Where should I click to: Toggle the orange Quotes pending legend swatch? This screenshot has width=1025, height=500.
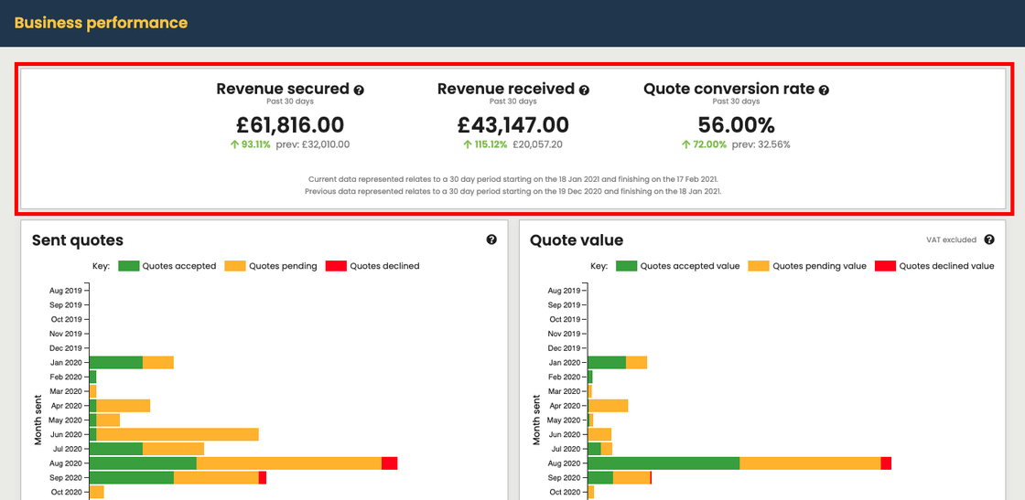click(x=235, y=266)
